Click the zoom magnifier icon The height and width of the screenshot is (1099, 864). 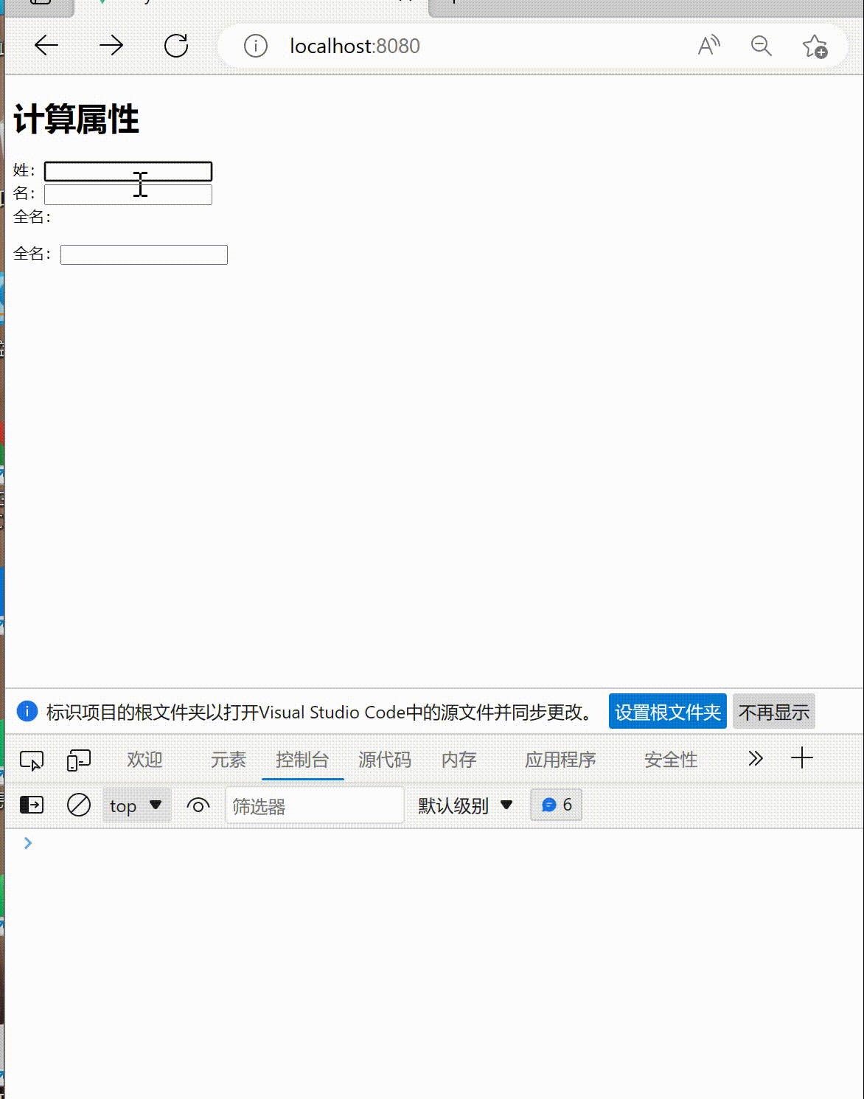pyautogui.click(x=762, y=46)
